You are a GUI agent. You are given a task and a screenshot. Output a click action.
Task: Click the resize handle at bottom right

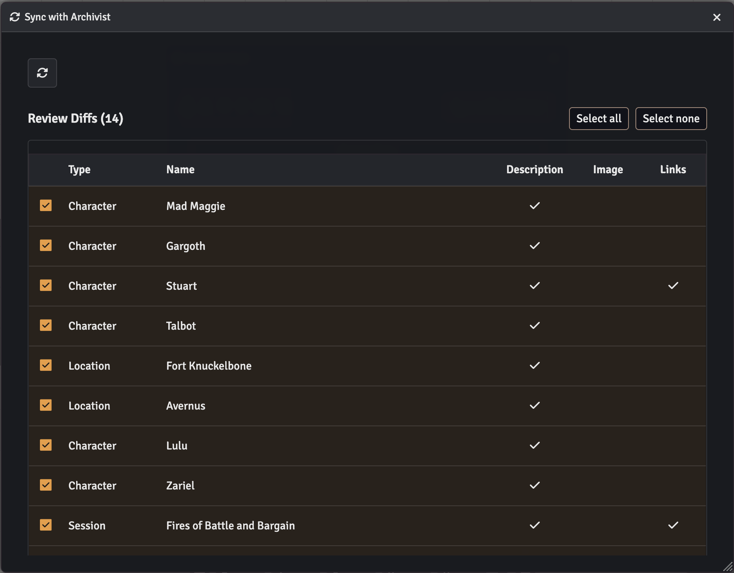[x=728, y=567]
